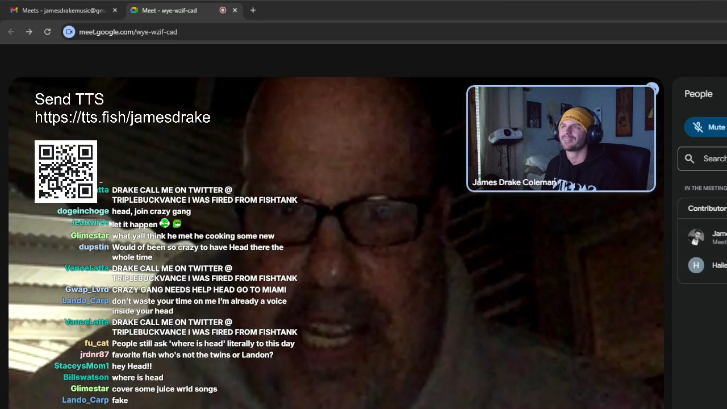Click the "where is head" message by Billswatson
Image resolution: width=727 pixels, height=409 pixels.
137,378
